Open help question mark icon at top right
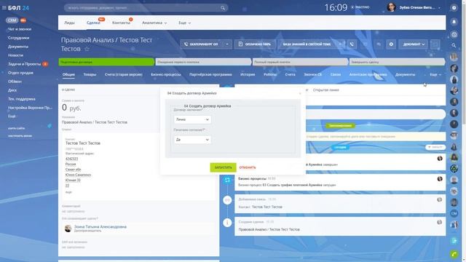This screenshot has width=466, height=262. point(454,8)
